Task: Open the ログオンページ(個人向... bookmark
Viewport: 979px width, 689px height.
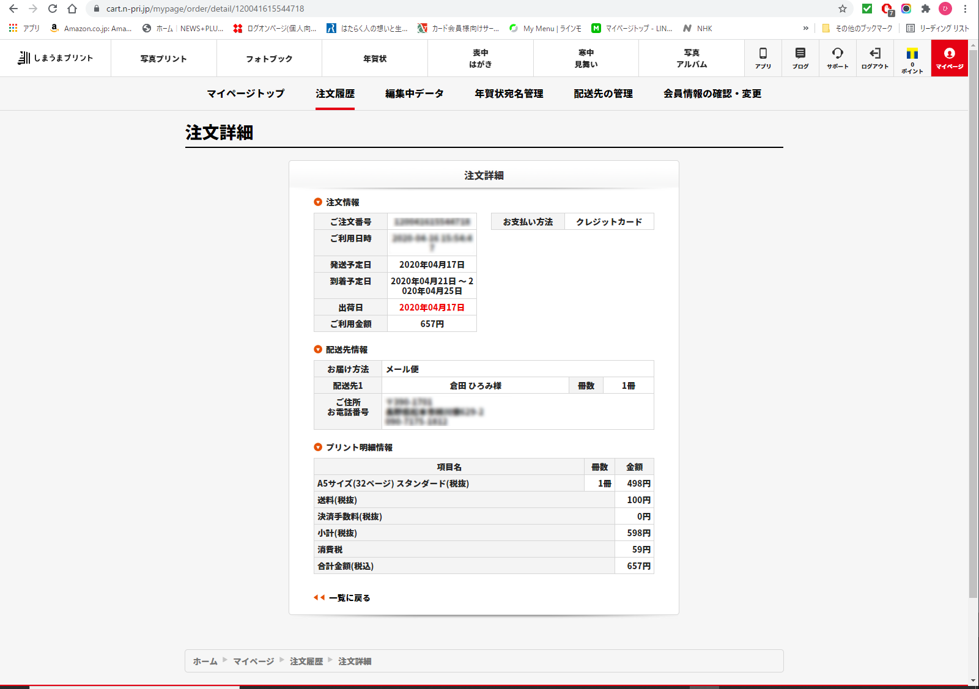Action: pyautogui.click(x=275, y=28)
